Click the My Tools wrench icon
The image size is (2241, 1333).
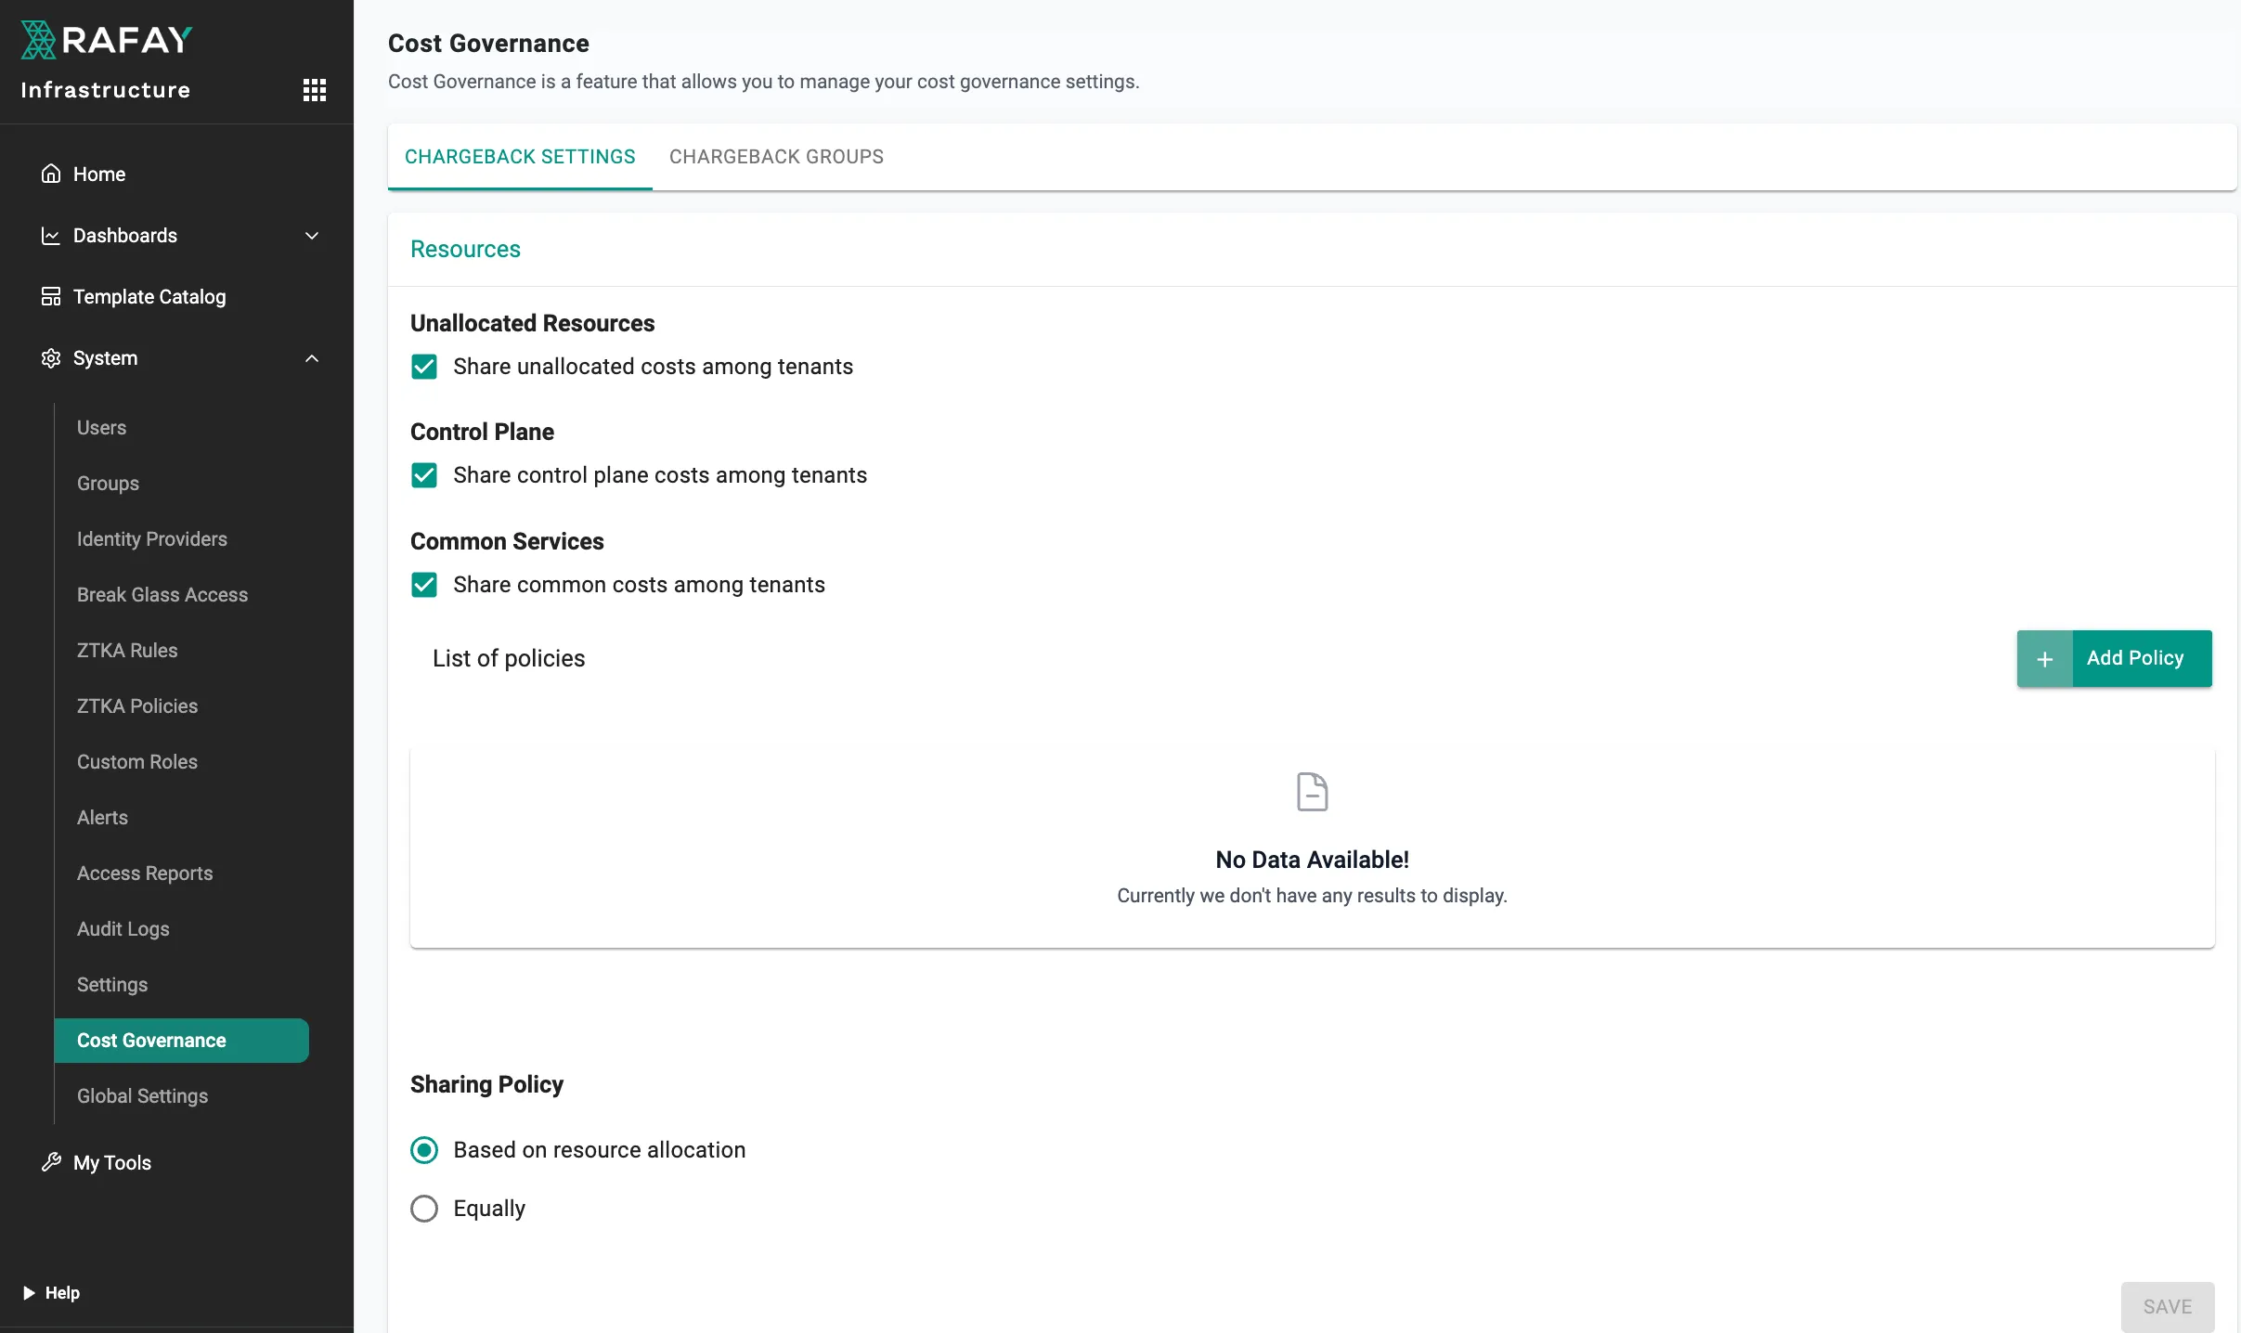(51, 1162)
